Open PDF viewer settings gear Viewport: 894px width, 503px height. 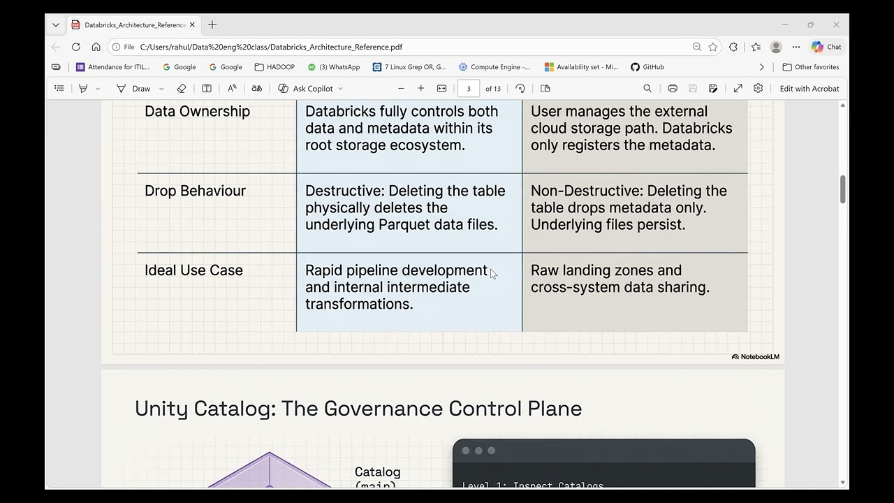759,89
